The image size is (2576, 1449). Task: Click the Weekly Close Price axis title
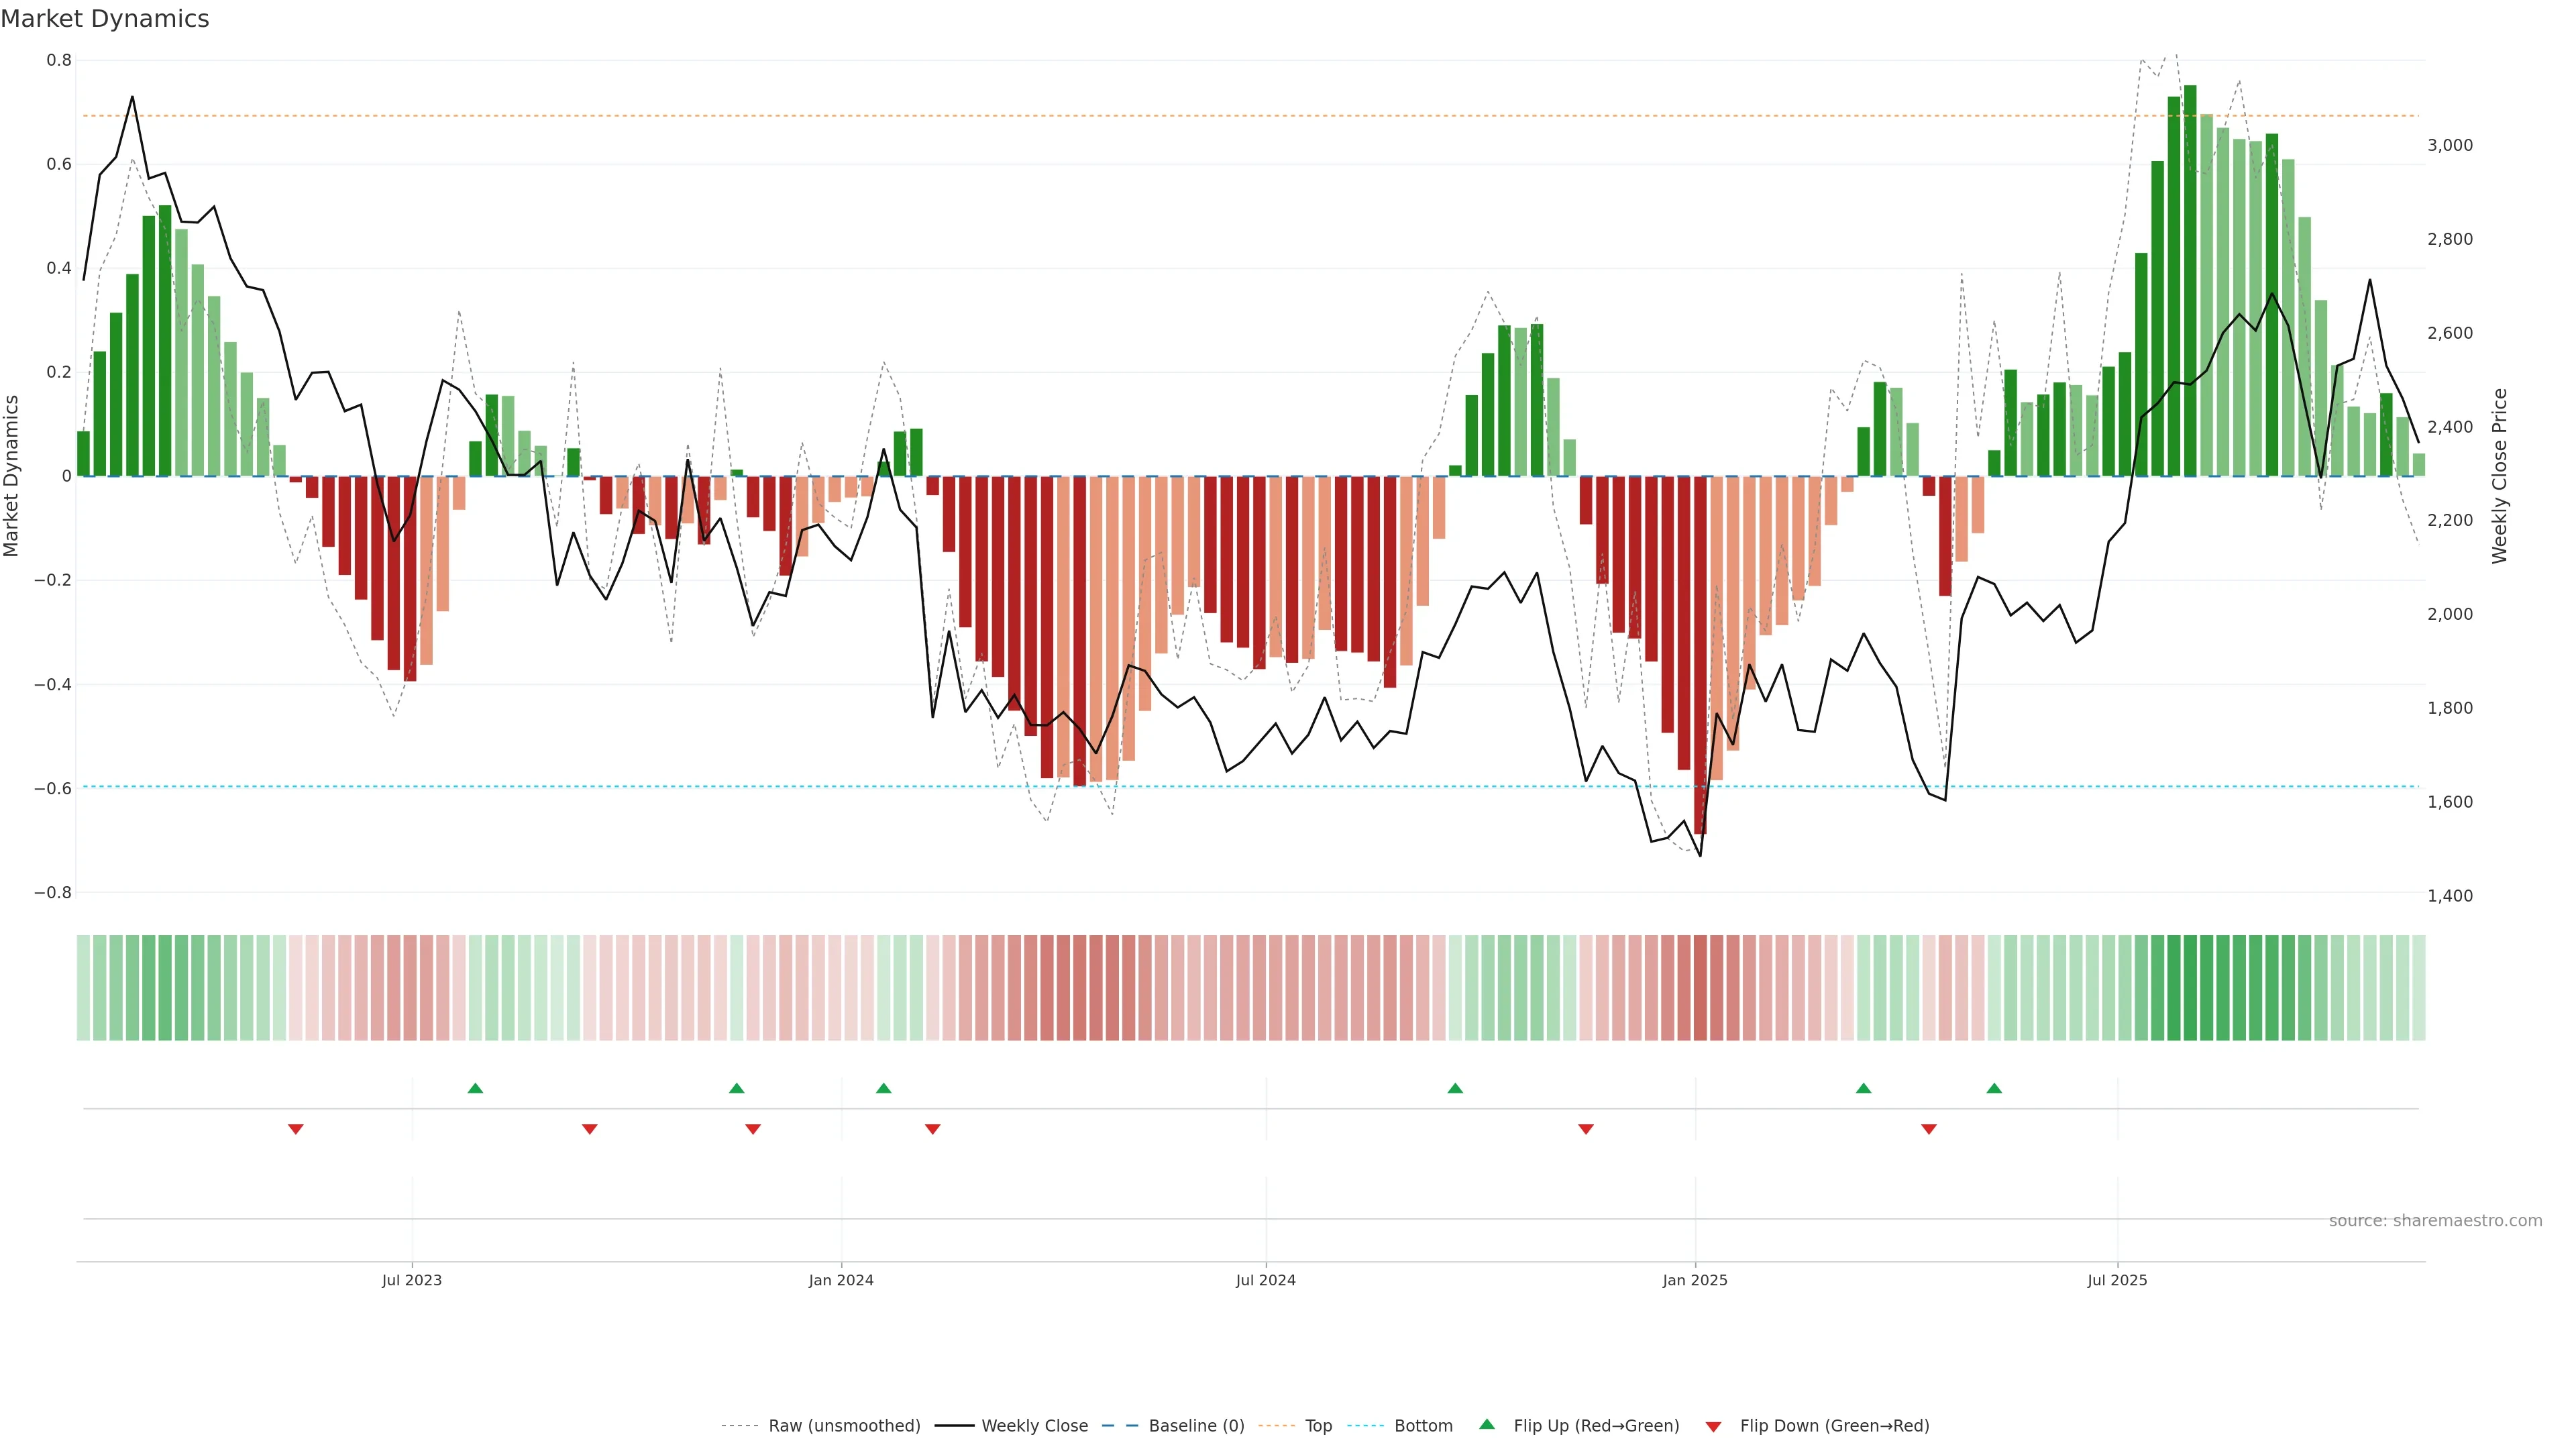pyautogui.click(x=2499, y=476)
